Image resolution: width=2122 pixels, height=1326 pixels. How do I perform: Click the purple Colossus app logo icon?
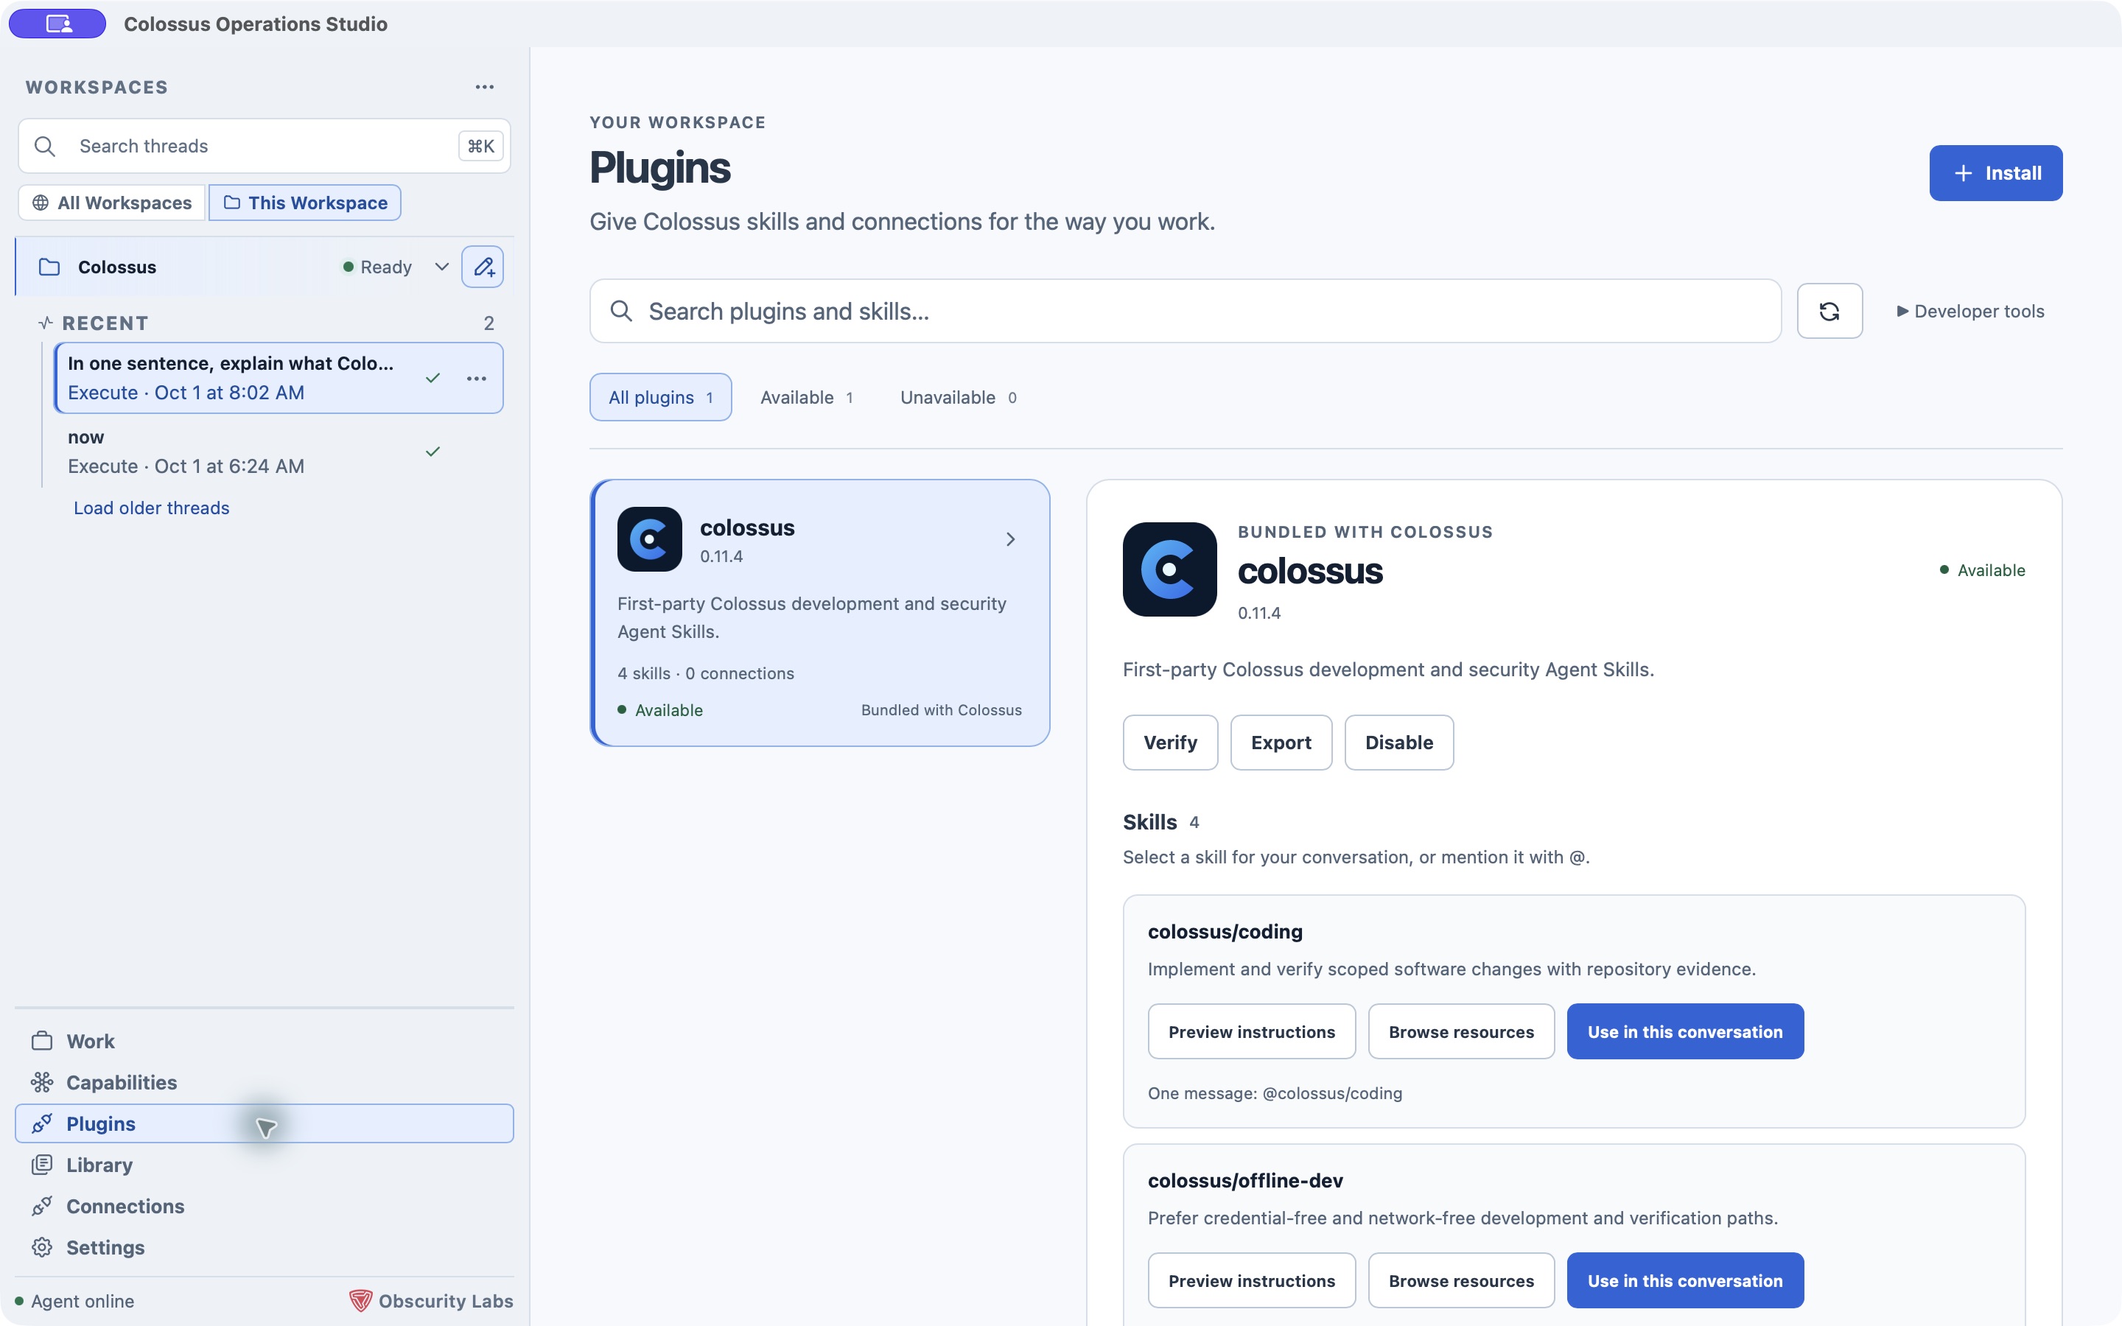58,24
